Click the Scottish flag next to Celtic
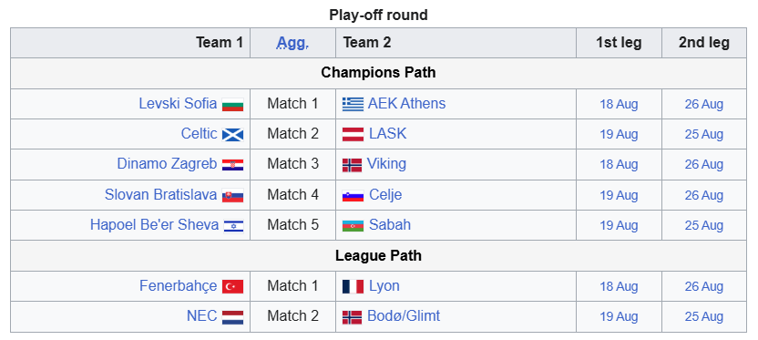758x340 pixels. pyautogui.click(x=232, y=135)
